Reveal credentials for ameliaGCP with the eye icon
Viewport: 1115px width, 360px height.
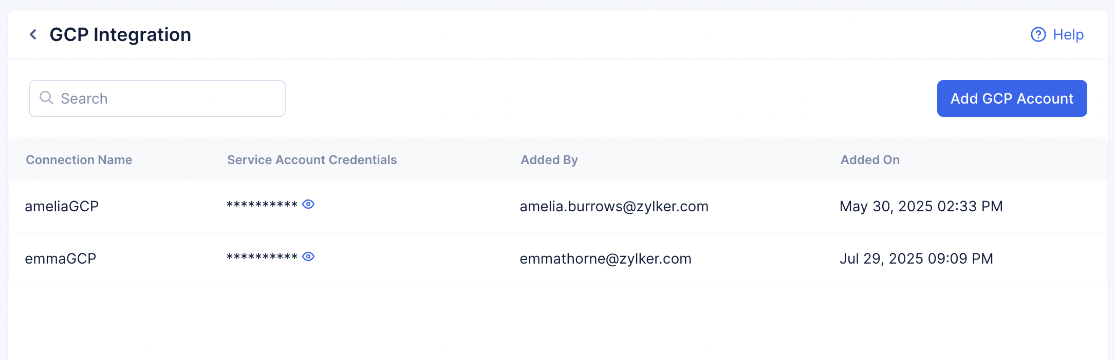click(308, 204)
